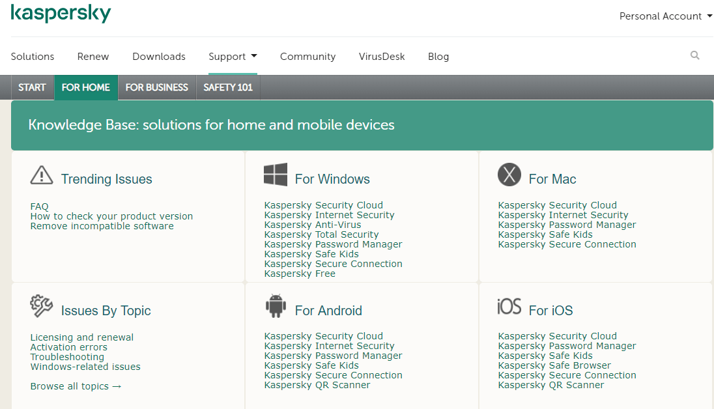714x409 pixels.
Task: Open Kaspersky Free link
Action: pyautogui.click(x=300, y=274)
